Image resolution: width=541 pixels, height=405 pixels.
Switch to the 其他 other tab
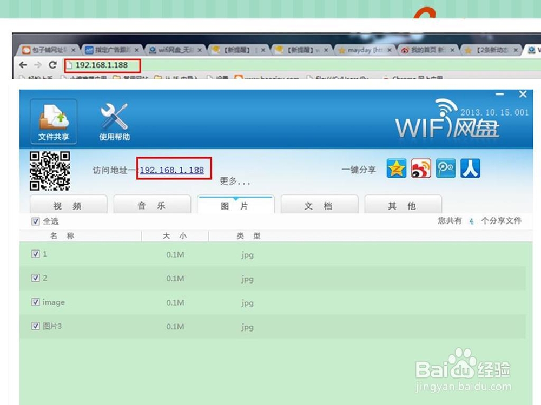[x=403, y=205]
